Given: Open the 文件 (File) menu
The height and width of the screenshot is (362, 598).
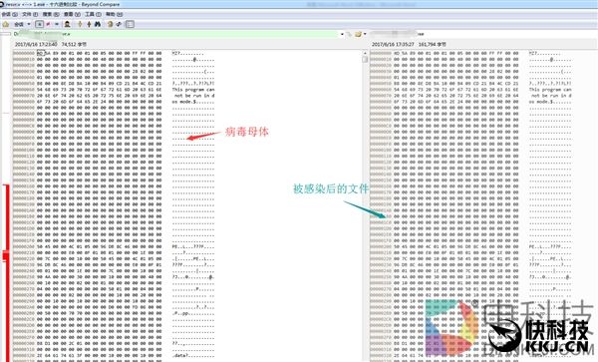Looking at the screenshot, I should click(x=30, y=14).
